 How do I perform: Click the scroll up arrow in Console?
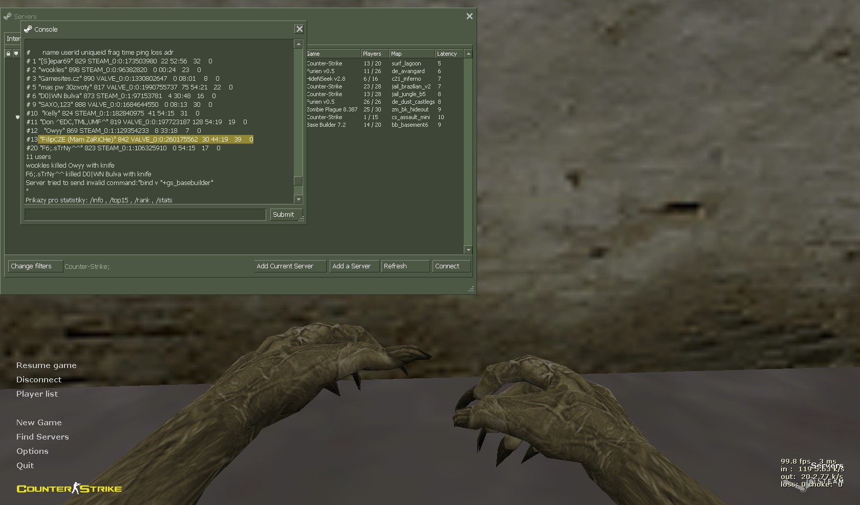point(298,44)
